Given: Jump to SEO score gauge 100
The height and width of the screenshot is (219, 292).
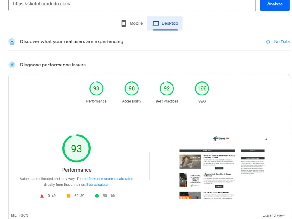Looking at the screenshot, I should click(202, 88).
